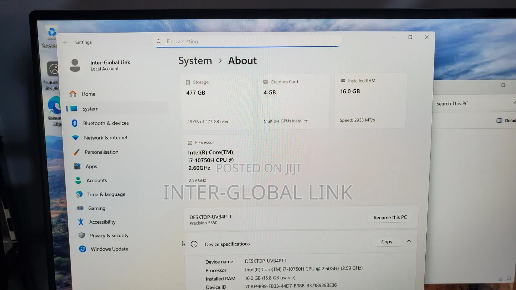
Task: Close the Settings window
Action: (x=427, y=37)
